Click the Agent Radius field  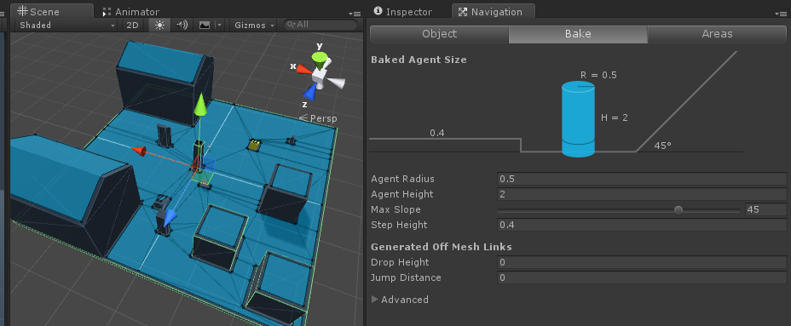[642, 179]
